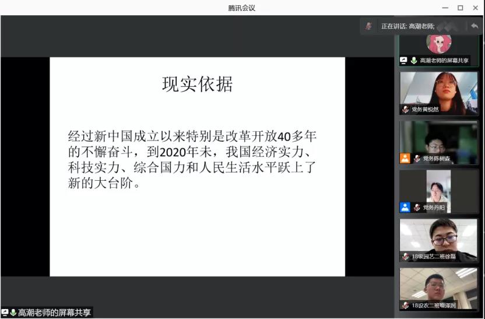Maximize the 腾讯会议 window
The image size is (485, 319).
[x=460, y=8]
